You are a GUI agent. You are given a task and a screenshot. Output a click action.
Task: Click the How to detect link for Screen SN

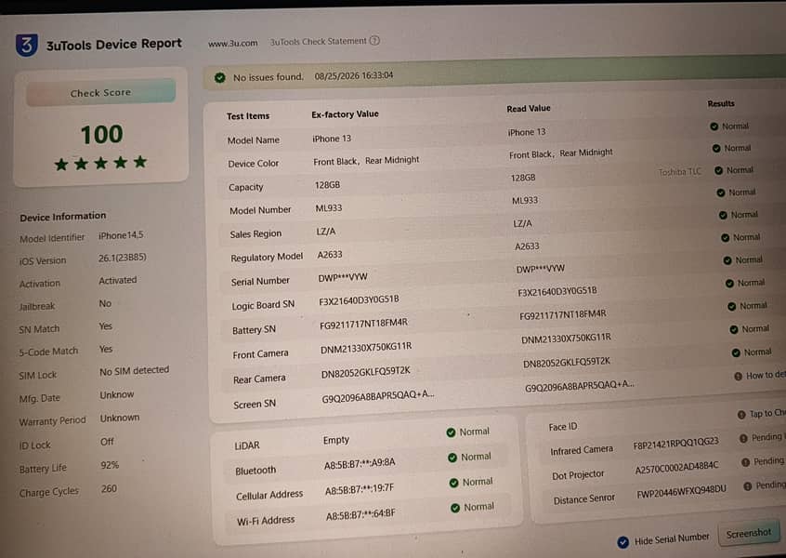pyautogui.click(x=766, y=375)
